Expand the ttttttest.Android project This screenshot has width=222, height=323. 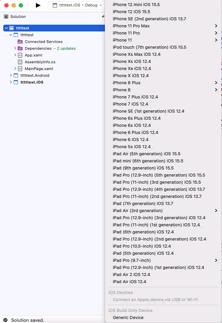click(x=11, y=75)
